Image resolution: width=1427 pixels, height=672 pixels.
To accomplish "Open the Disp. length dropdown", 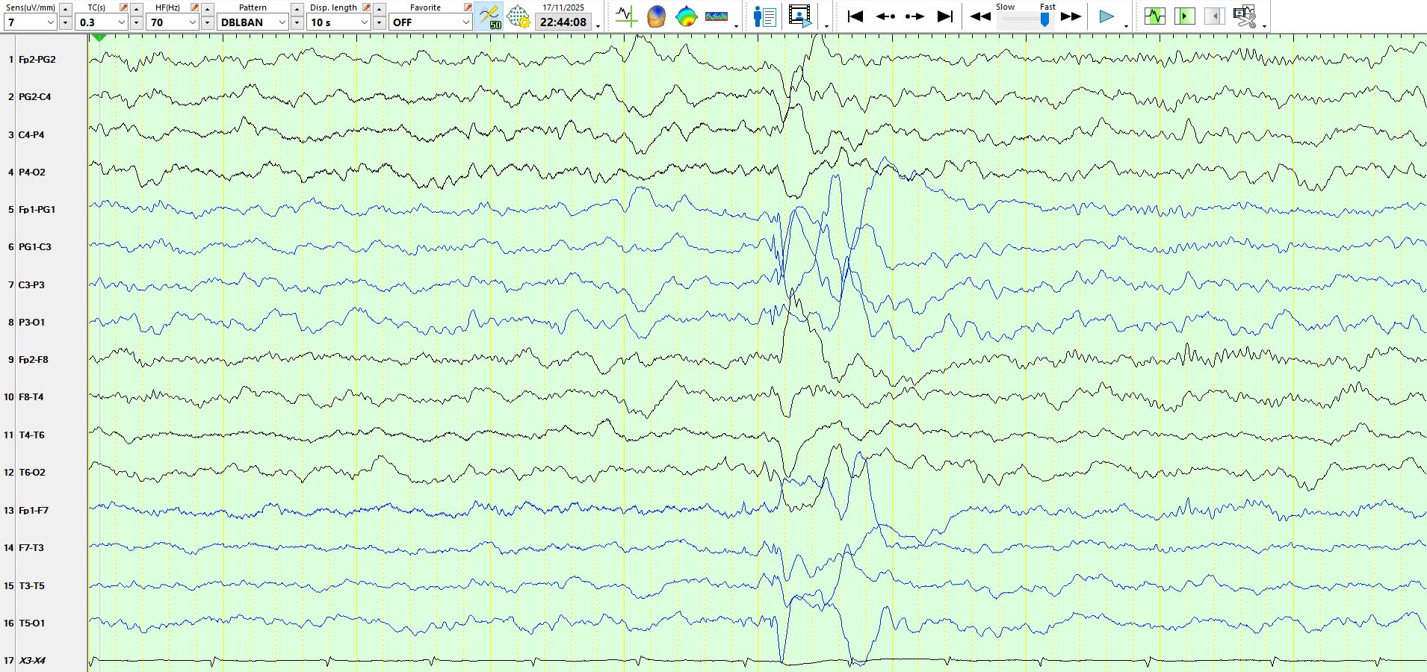I will click(x=339, y=22).
